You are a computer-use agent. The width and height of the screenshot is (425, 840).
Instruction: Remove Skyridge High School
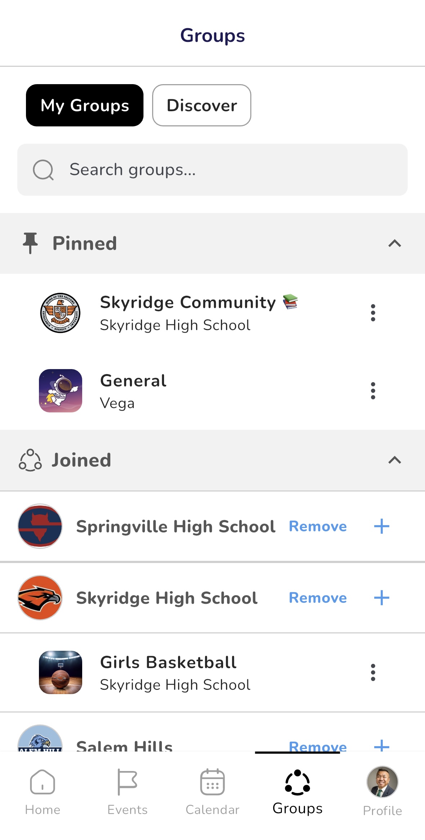(318, 598)
